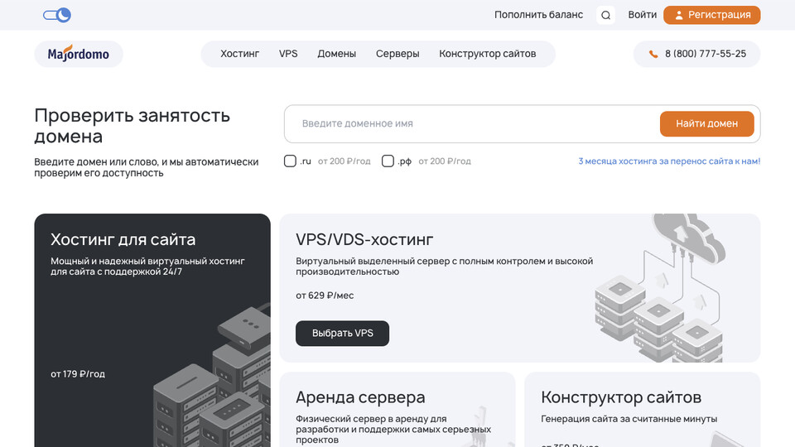The height and width of the screenshot is (447, 795).
Task: Click the .ru от 200 ₽/год price label
Action: click(x=344, y=161)
